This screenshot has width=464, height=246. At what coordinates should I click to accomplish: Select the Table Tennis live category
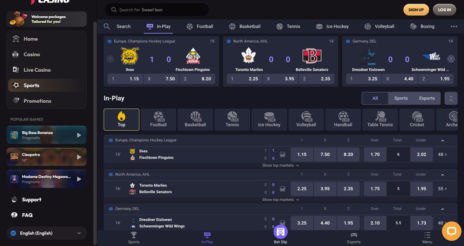[380, 119]
